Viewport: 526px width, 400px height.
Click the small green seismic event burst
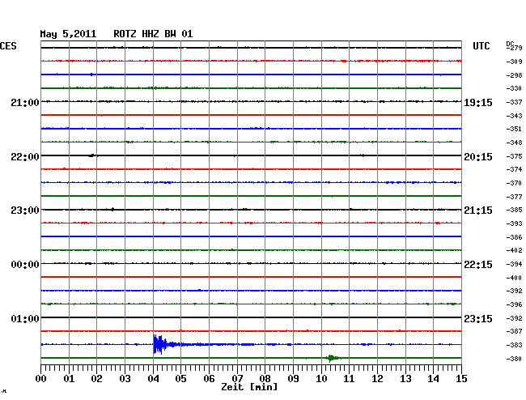coord(333,358)
